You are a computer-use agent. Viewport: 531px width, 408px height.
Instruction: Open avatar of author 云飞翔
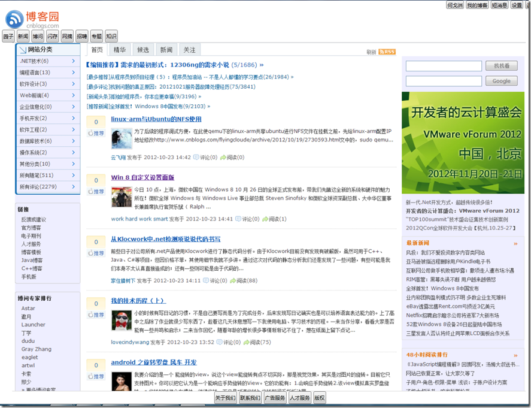(x=122, y=138)
